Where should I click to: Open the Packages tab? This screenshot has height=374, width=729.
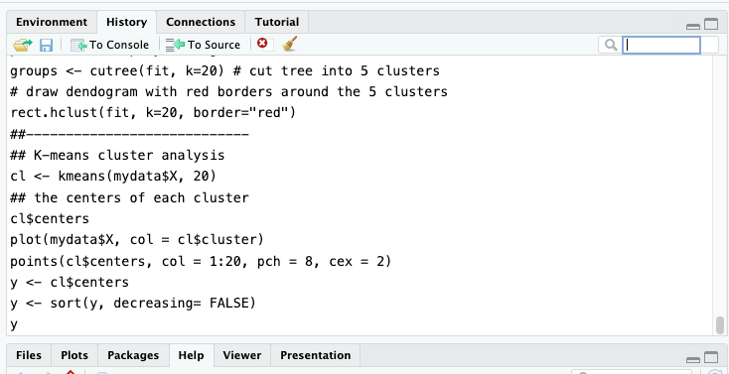pos(133,355)
